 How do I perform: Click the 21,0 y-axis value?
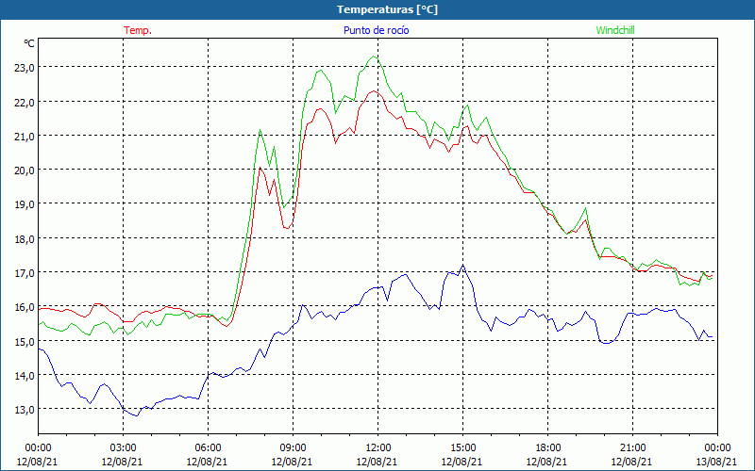[x=25, y=136]
